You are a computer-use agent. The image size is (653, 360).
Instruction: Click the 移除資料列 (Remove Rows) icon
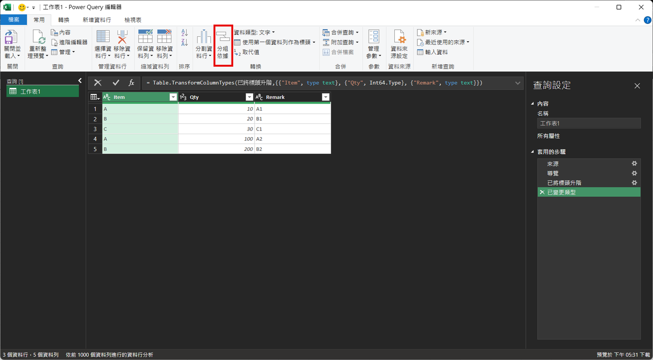[164, 37]
